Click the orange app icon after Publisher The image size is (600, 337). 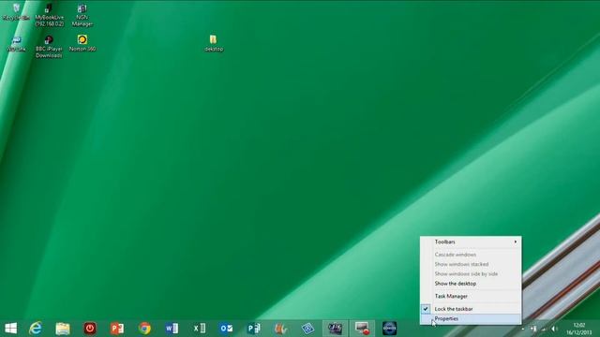280,329
